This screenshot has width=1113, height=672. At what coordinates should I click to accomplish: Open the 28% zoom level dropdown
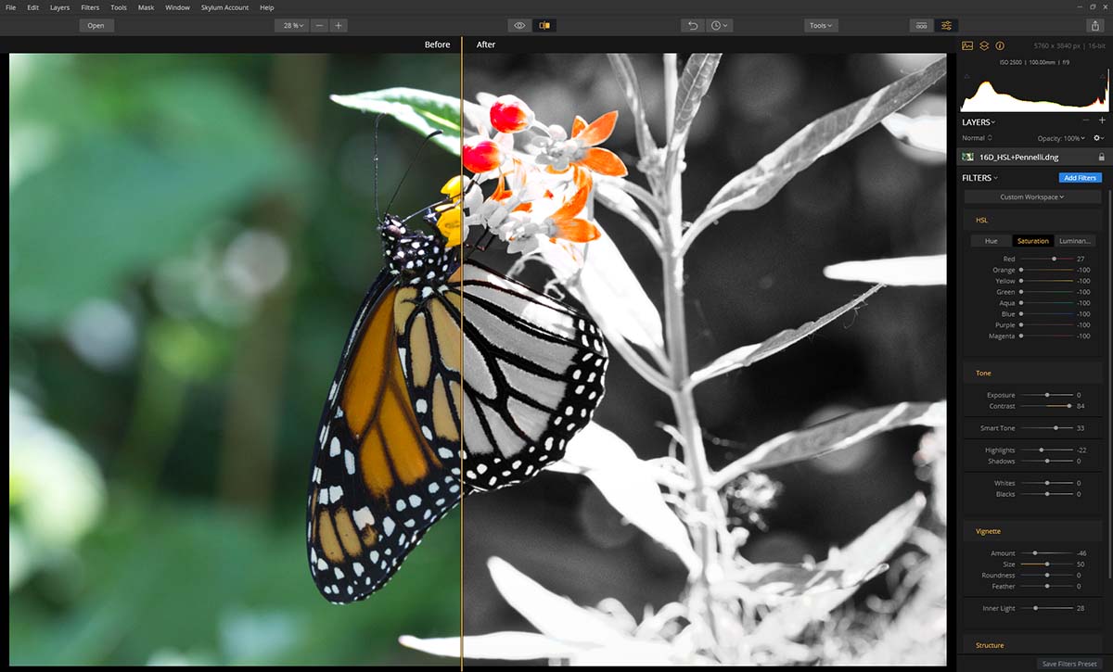point(290,25)
